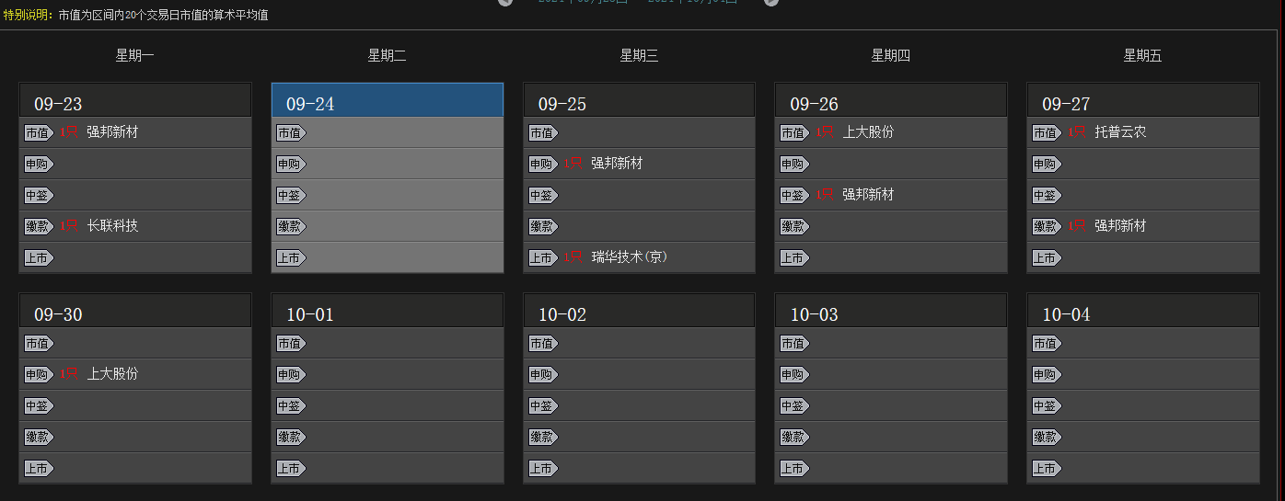Click the 申购 tag in the 09-30 card
This screenshot has width=1285, height=501.
39,375
